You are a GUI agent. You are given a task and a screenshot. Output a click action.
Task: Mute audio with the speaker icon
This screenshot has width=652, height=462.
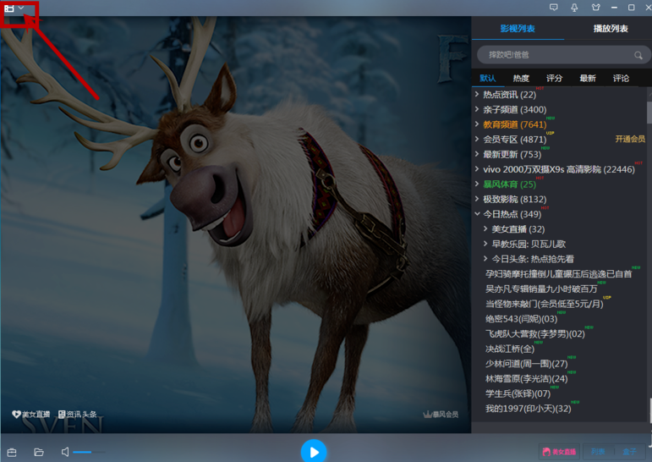65,452
